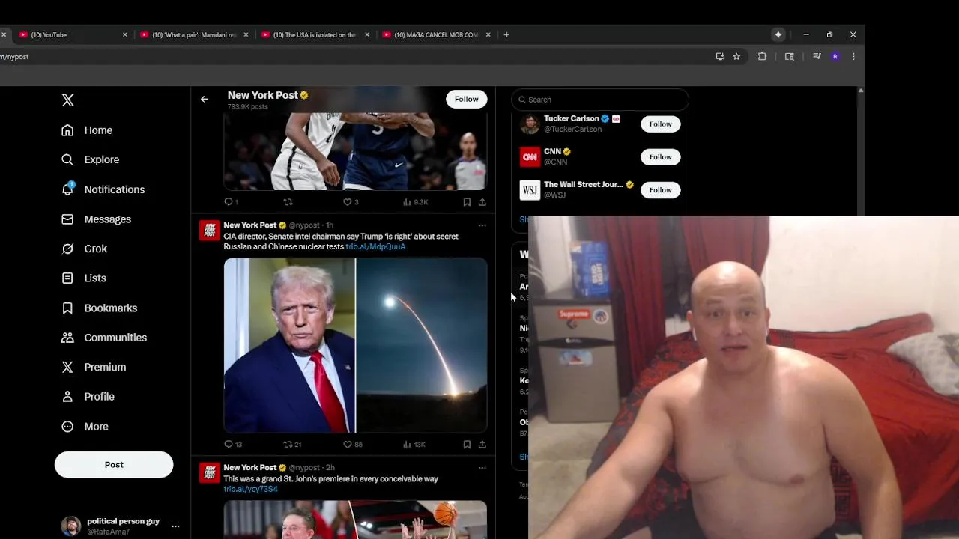Screen dimensions: 959x539
Task: Follow Tucker Carlson
Action: pos(660,124)
